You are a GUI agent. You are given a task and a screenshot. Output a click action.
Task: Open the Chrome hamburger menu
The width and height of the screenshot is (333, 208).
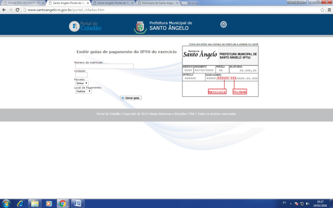[329, 10]
